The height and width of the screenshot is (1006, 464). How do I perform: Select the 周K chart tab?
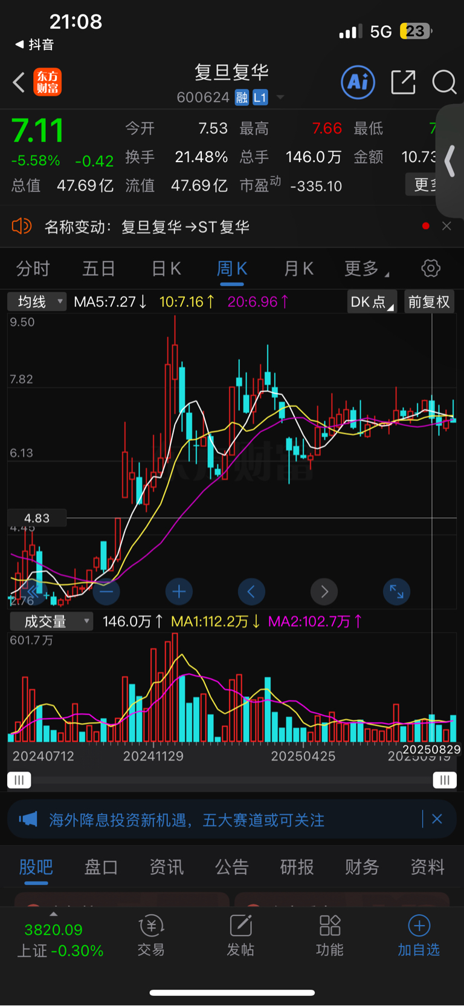232,269
